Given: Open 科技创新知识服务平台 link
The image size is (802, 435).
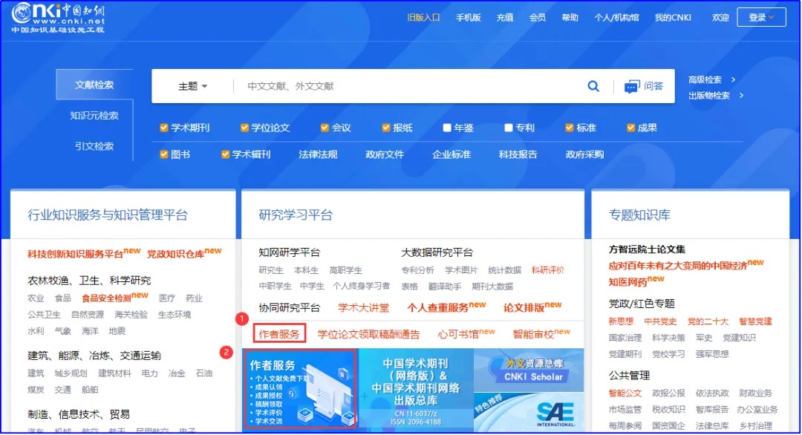Looking at the screenshot, I should pos(75,254).
